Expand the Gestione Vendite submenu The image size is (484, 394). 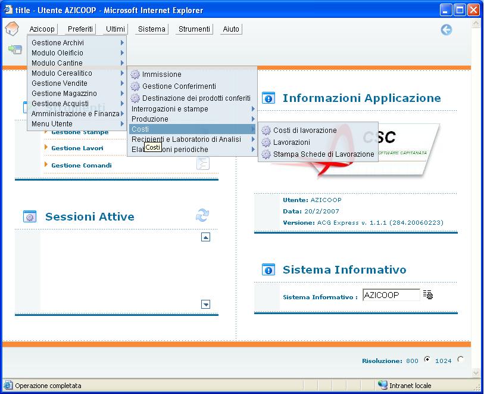pos(122,83)
